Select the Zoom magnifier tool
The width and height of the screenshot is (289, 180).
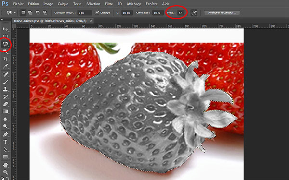(x=5, y=172)
